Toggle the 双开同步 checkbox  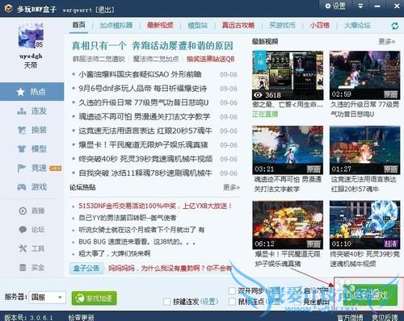tap(232, 290)
